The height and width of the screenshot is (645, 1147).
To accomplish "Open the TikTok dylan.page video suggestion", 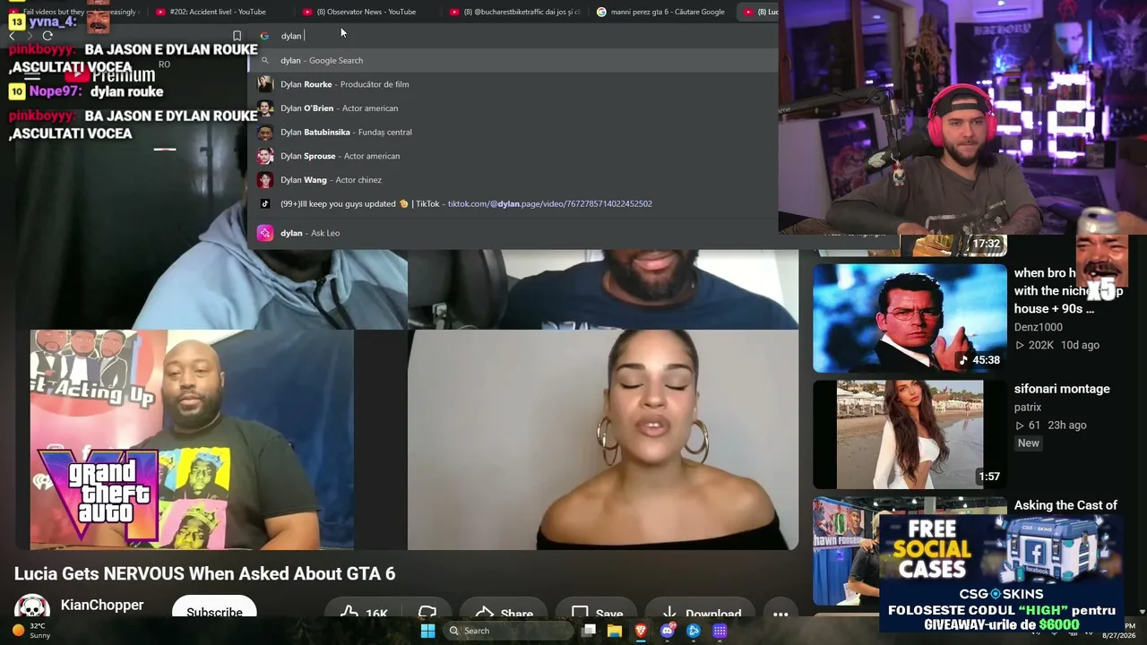I will (x=513, y=203).
